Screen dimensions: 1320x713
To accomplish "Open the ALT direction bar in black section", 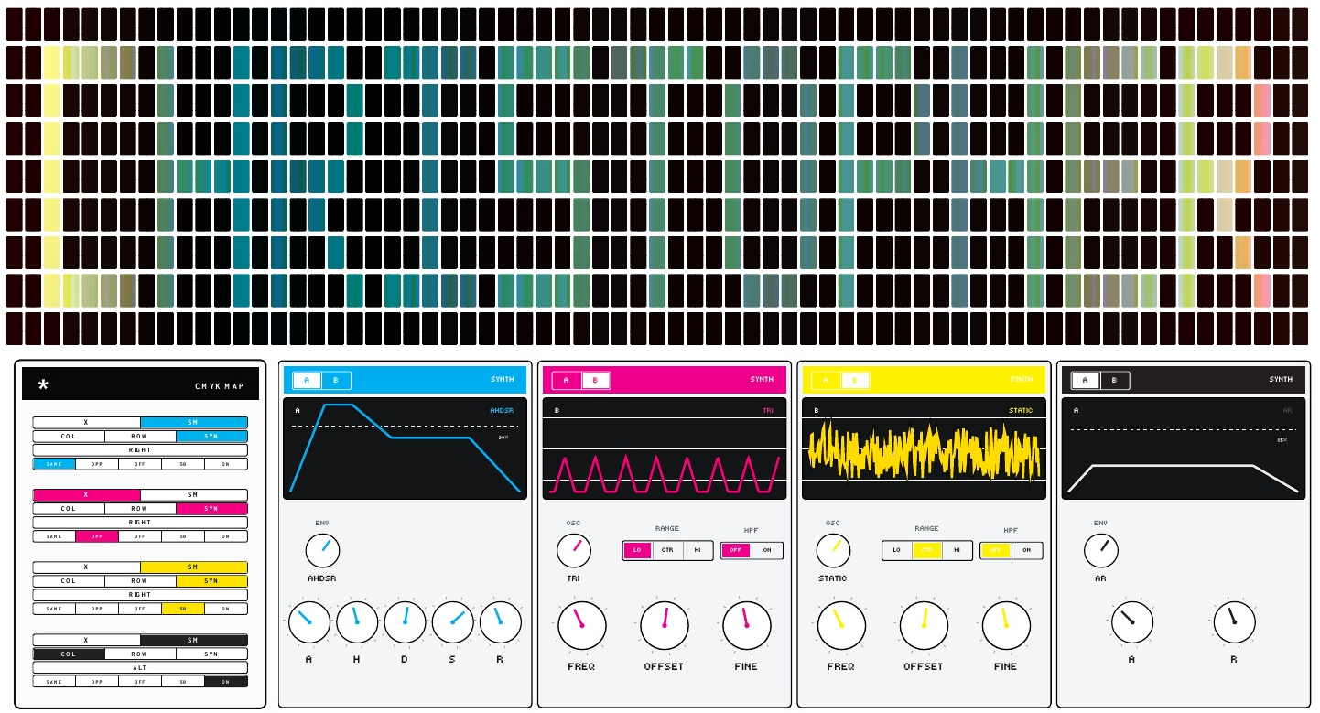I will click(x=140, y=668).
